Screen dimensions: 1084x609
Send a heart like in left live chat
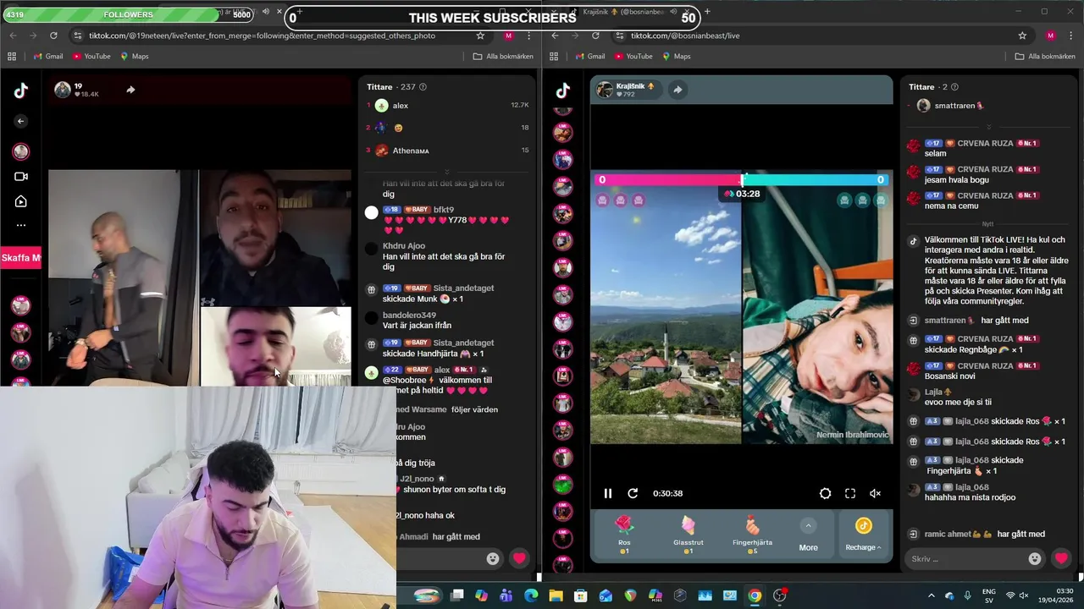(x=520, y=558)
